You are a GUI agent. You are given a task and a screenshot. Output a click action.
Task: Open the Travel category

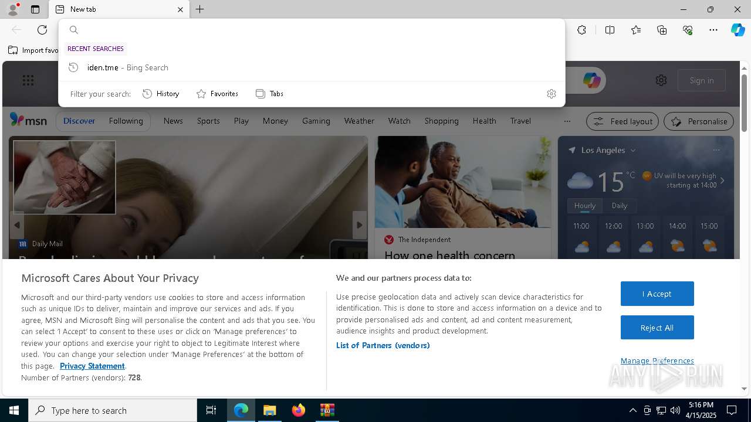click(x=520, y=121)
